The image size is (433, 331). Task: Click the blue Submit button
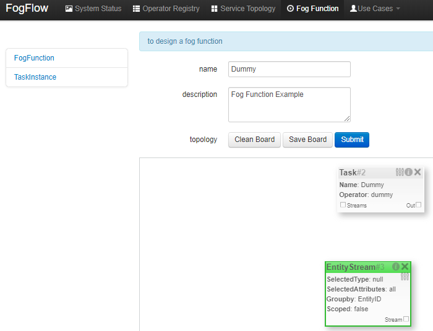(x=352, y=140)
